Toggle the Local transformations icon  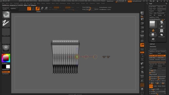tap(142, 45)
